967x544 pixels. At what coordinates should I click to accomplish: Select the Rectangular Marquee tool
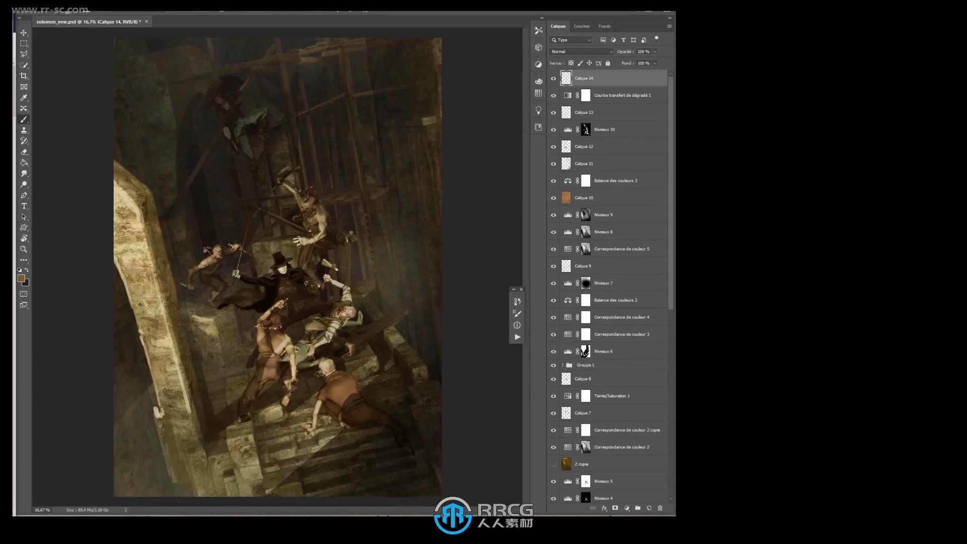coord(24,43)
